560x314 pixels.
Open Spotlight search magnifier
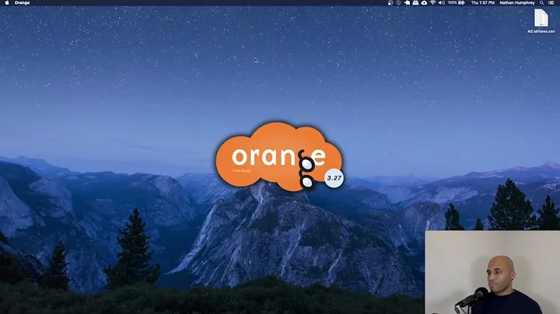(542, 2)
